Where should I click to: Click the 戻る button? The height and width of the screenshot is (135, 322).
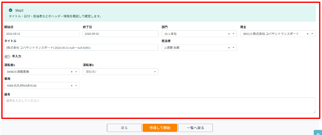[124, 128]
